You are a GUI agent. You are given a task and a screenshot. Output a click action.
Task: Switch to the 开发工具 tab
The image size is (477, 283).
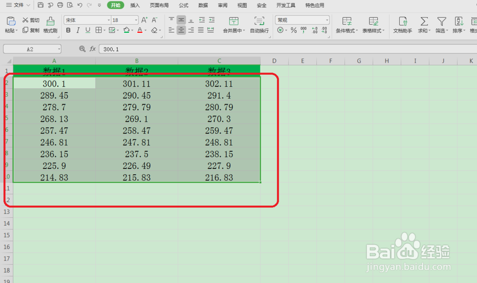[286, 5]
